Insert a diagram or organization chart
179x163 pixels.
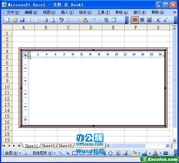(x=110, y=153)
